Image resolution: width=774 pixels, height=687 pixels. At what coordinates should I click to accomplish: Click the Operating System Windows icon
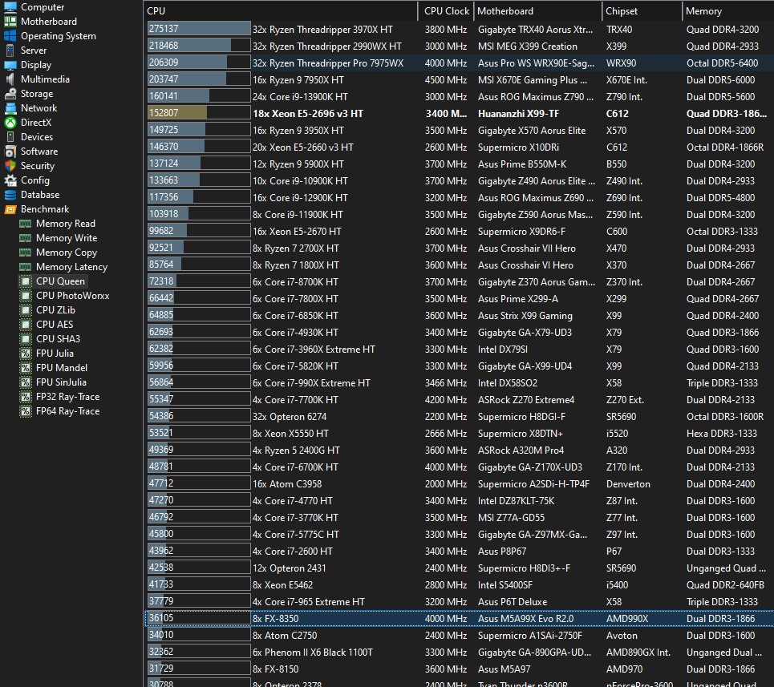point(10,36)
